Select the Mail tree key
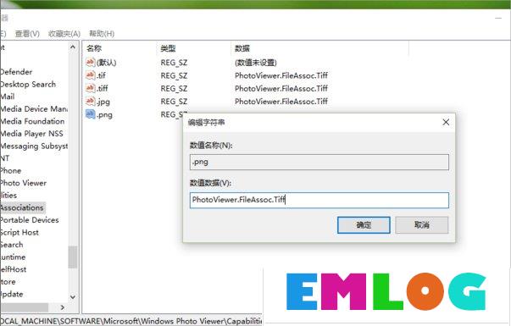This screenshot has height=326, width=511. pos(8,97)
